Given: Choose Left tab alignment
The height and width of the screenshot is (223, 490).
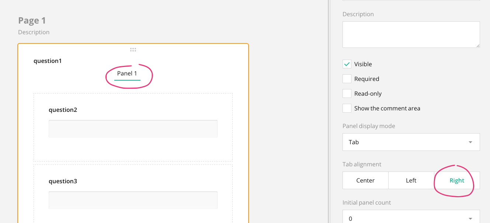Looking at the screenshot, I should (411, 180).
